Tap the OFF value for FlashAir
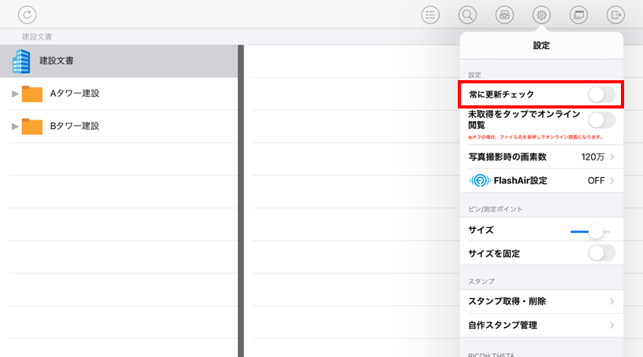Viewport: 643px width, 357px height. coord(596,181)
